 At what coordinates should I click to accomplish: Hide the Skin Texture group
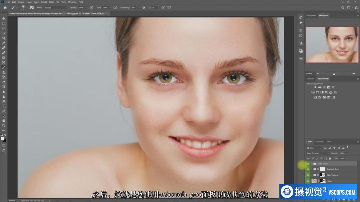(308, 175)
